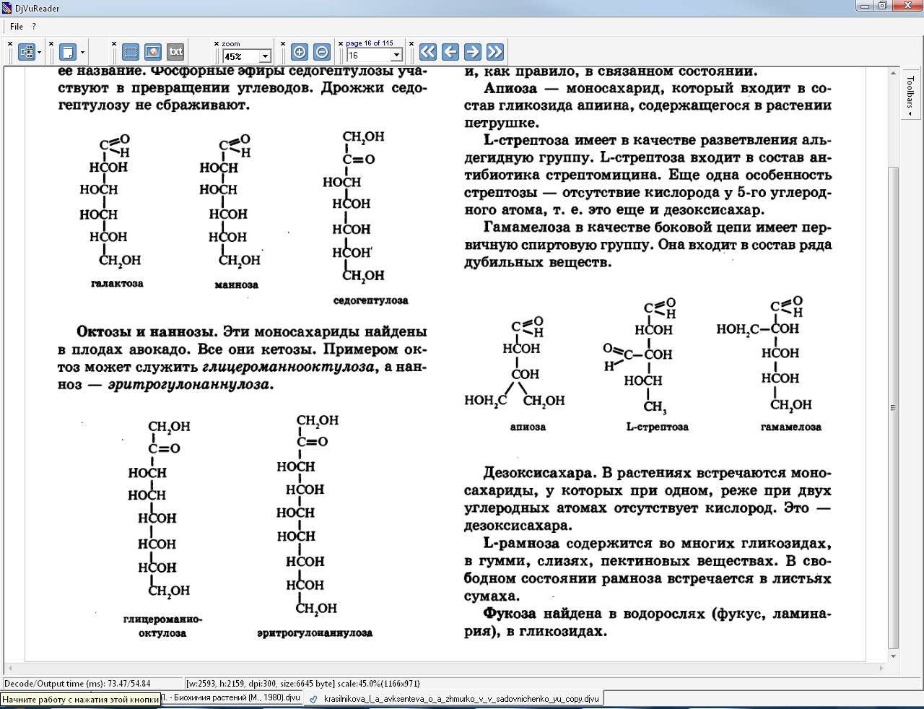Maximize the DjVuReader window
The image size is (924, 709).
point(882,6)
